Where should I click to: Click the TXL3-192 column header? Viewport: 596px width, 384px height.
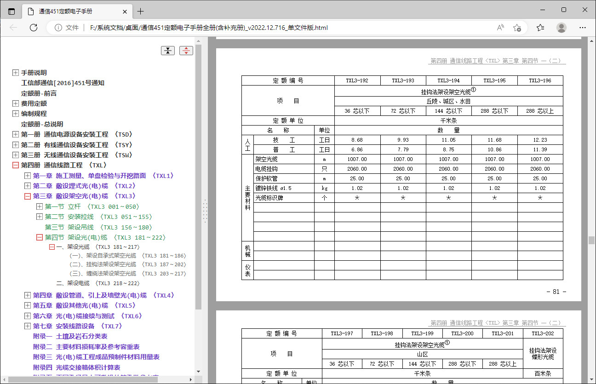click(x=357, y=80)
